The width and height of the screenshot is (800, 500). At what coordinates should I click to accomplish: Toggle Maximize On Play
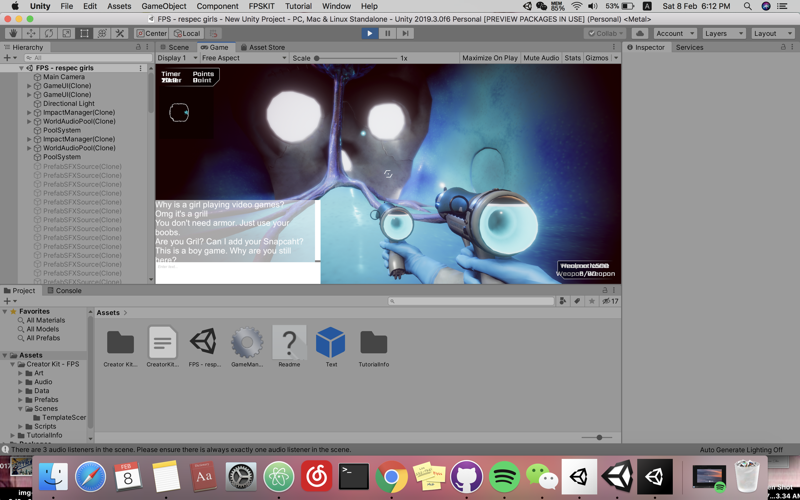490,58
